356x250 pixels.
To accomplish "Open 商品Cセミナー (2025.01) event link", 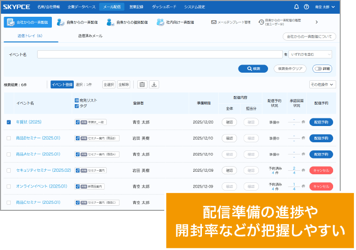I will tap(38, 202).
